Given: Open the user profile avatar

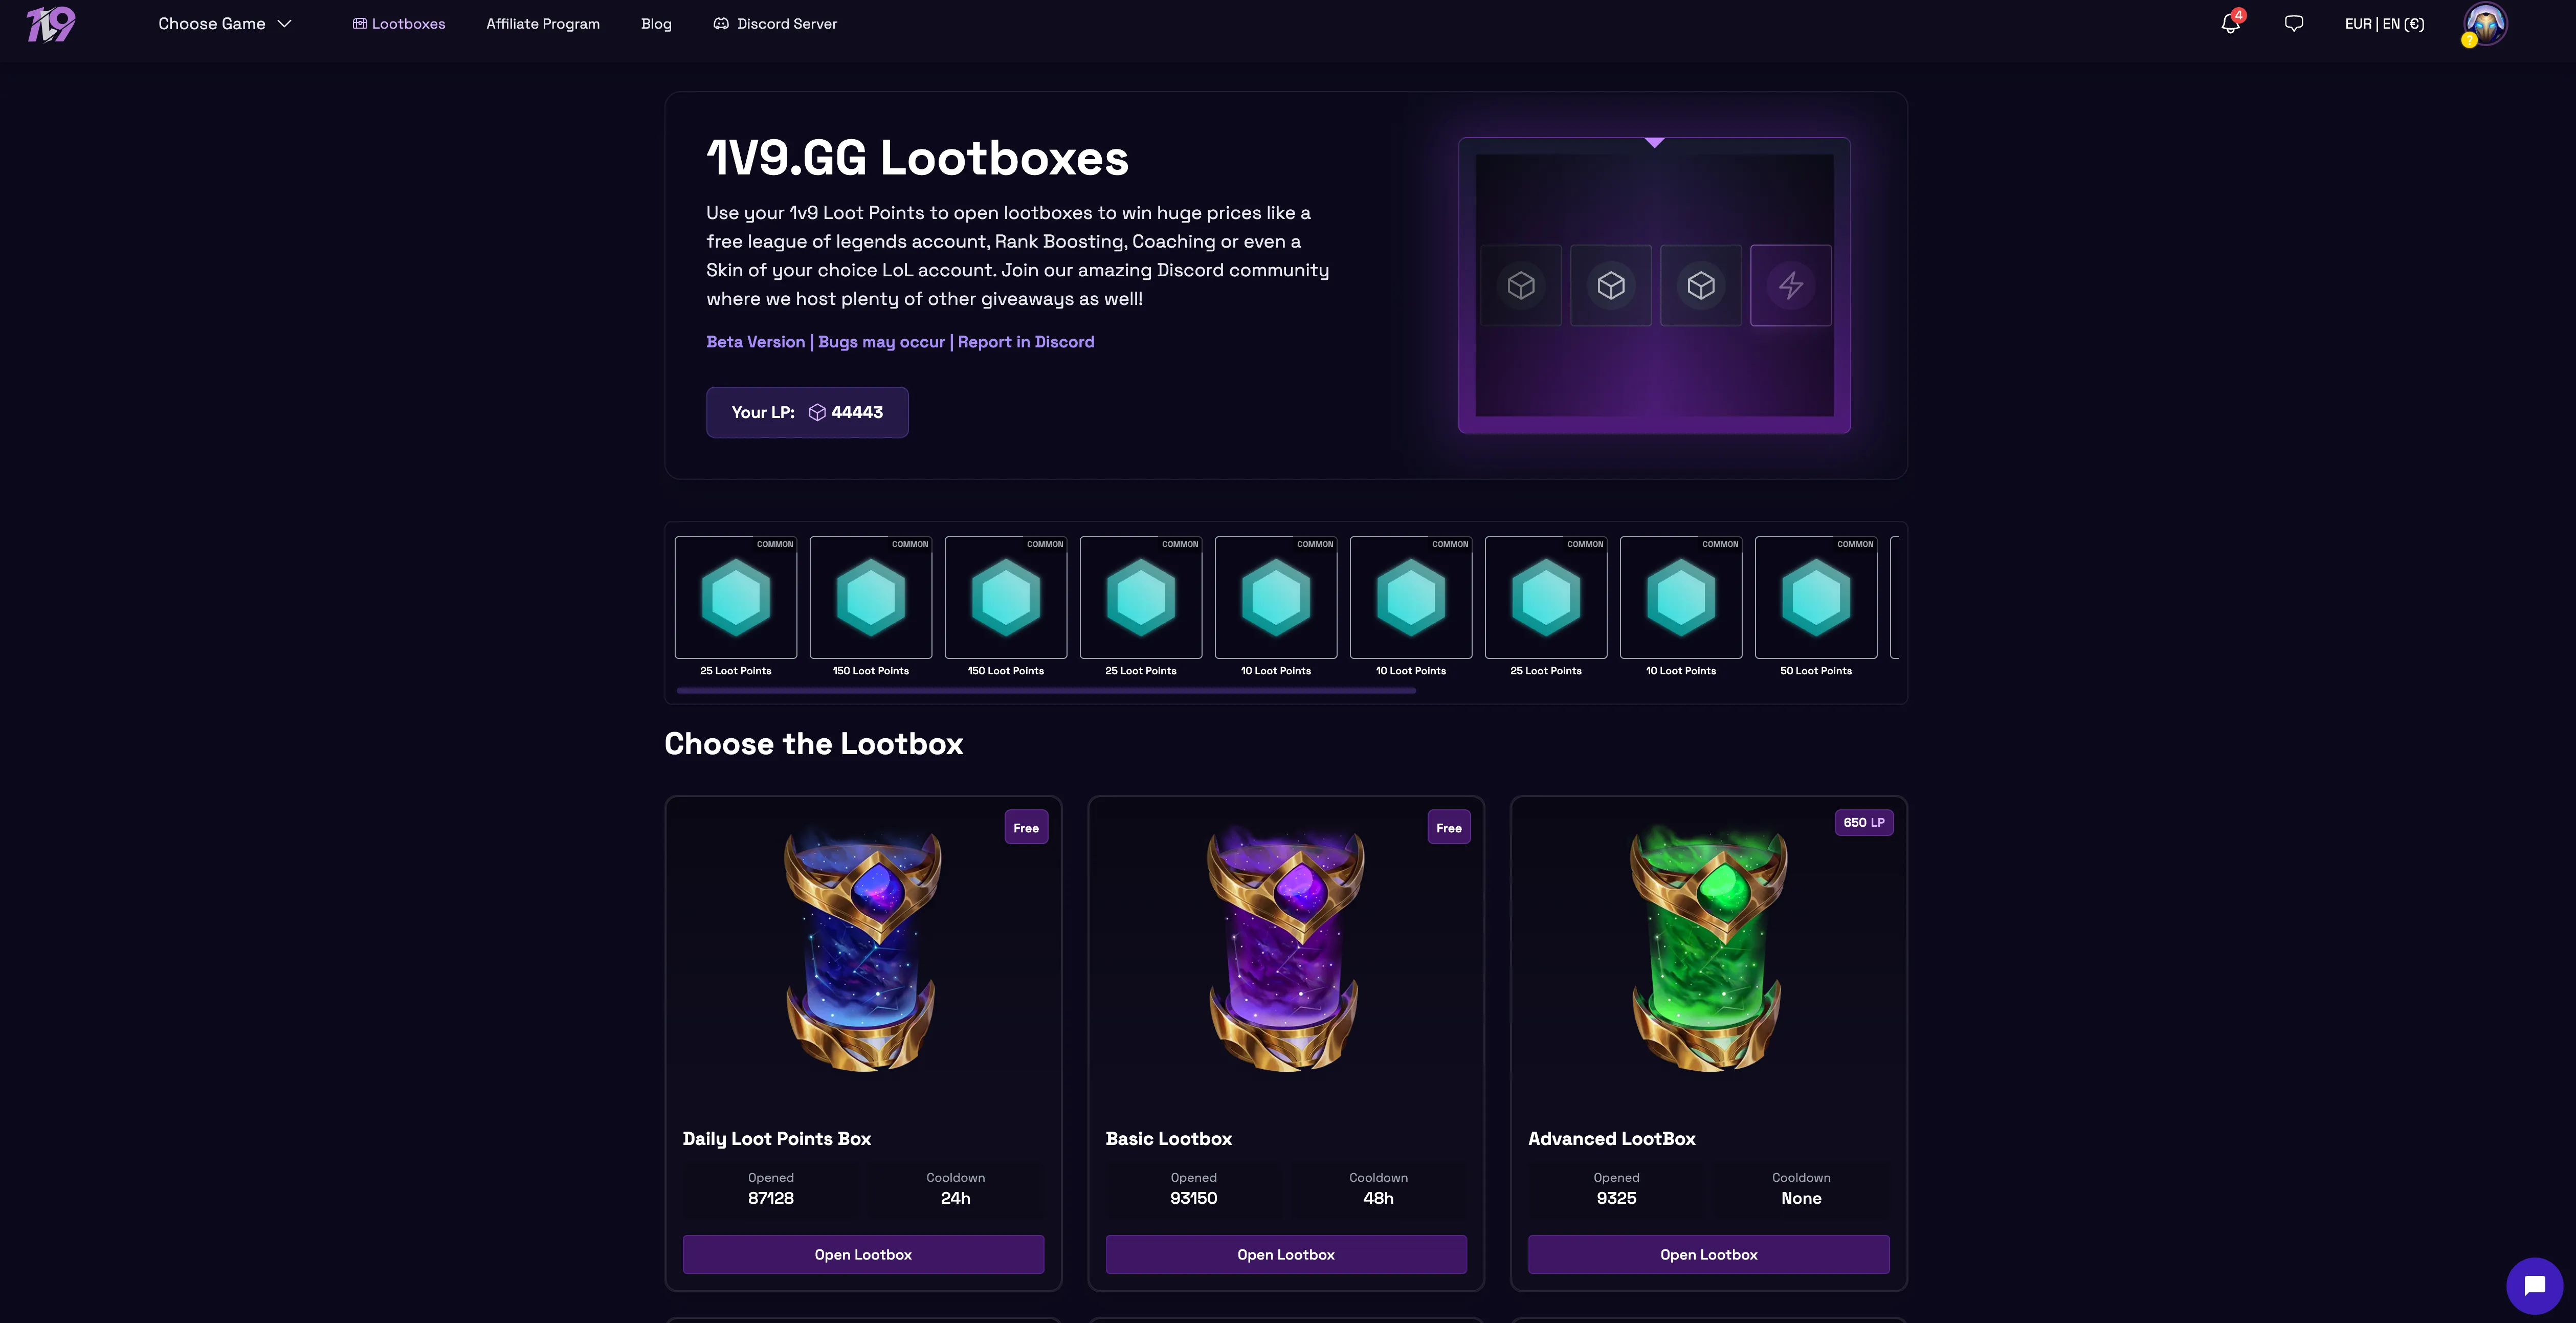Looking at the screenshot, I should click(x=2485, y=24).
